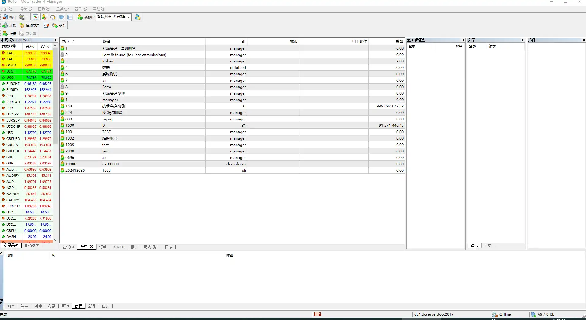
Task: Click the user percent toolbar icon
Action: click(x=44, y=17)
